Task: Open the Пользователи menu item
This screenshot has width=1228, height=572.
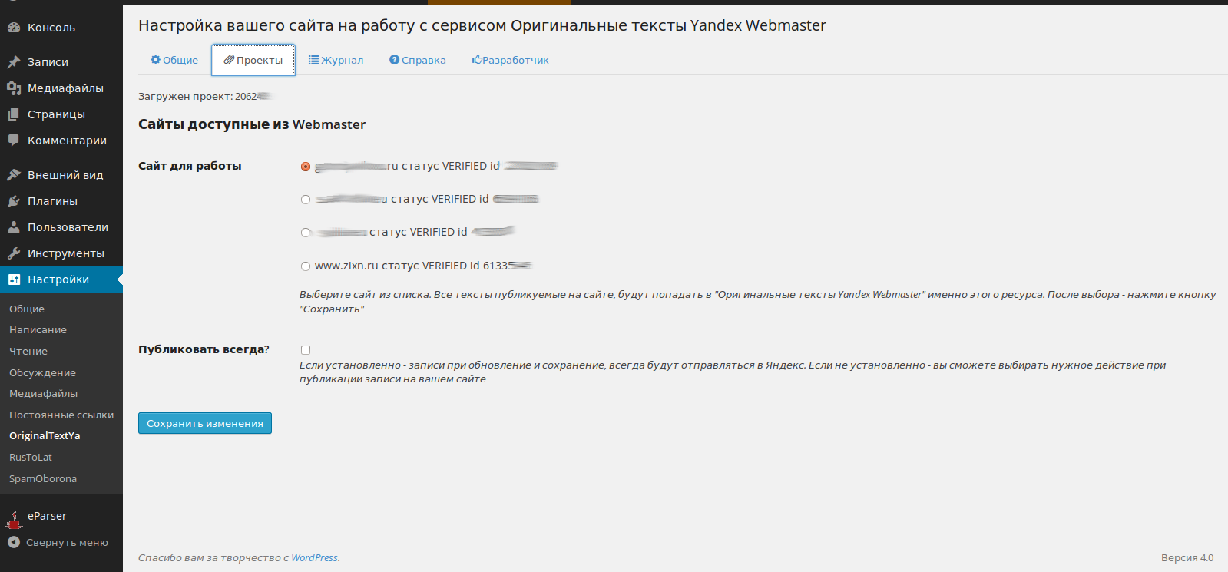Action: click(61, 227)
